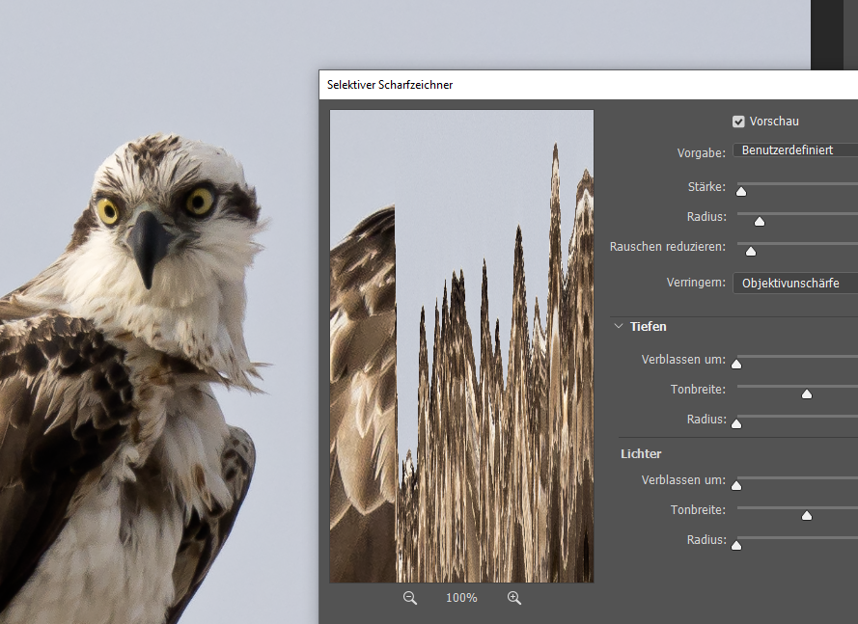Collapse the Tiefen section
The image size is (858, 624).
(x=619, y=327)
